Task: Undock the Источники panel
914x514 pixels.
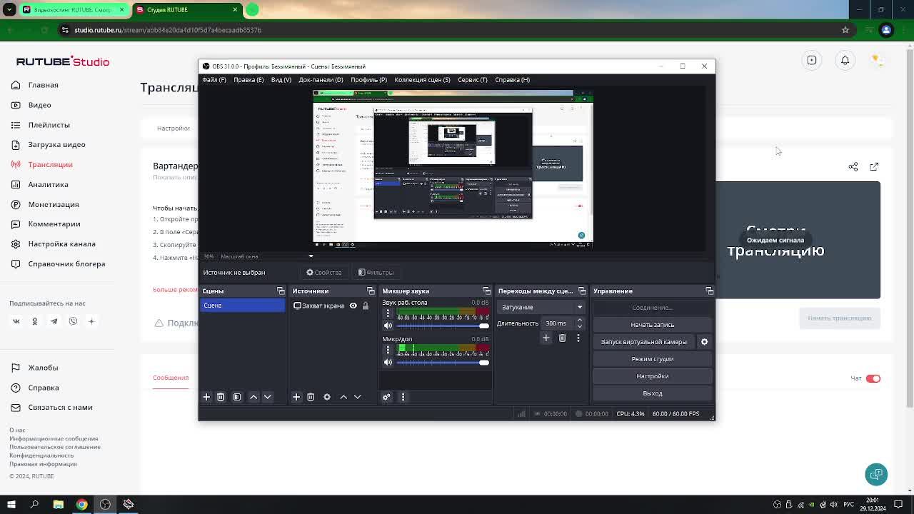Action: pyautogui.click(x=371, y=291)
